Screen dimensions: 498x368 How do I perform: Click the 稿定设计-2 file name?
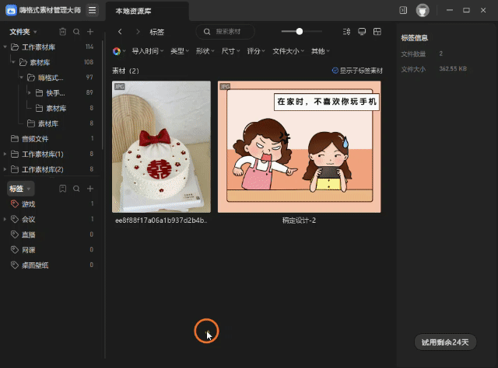tap(299, 220)
